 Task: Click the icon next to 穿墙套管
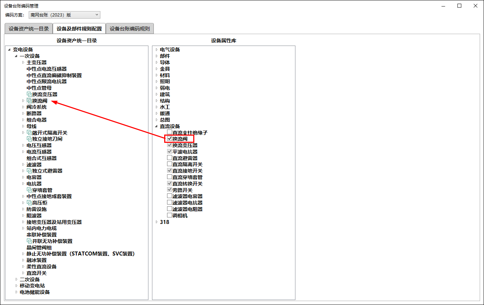click(x=29, y=190)
